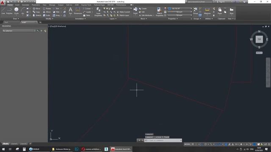The image size is (271, 152).
Task: Expand the Draw panel
Action: 16,19
